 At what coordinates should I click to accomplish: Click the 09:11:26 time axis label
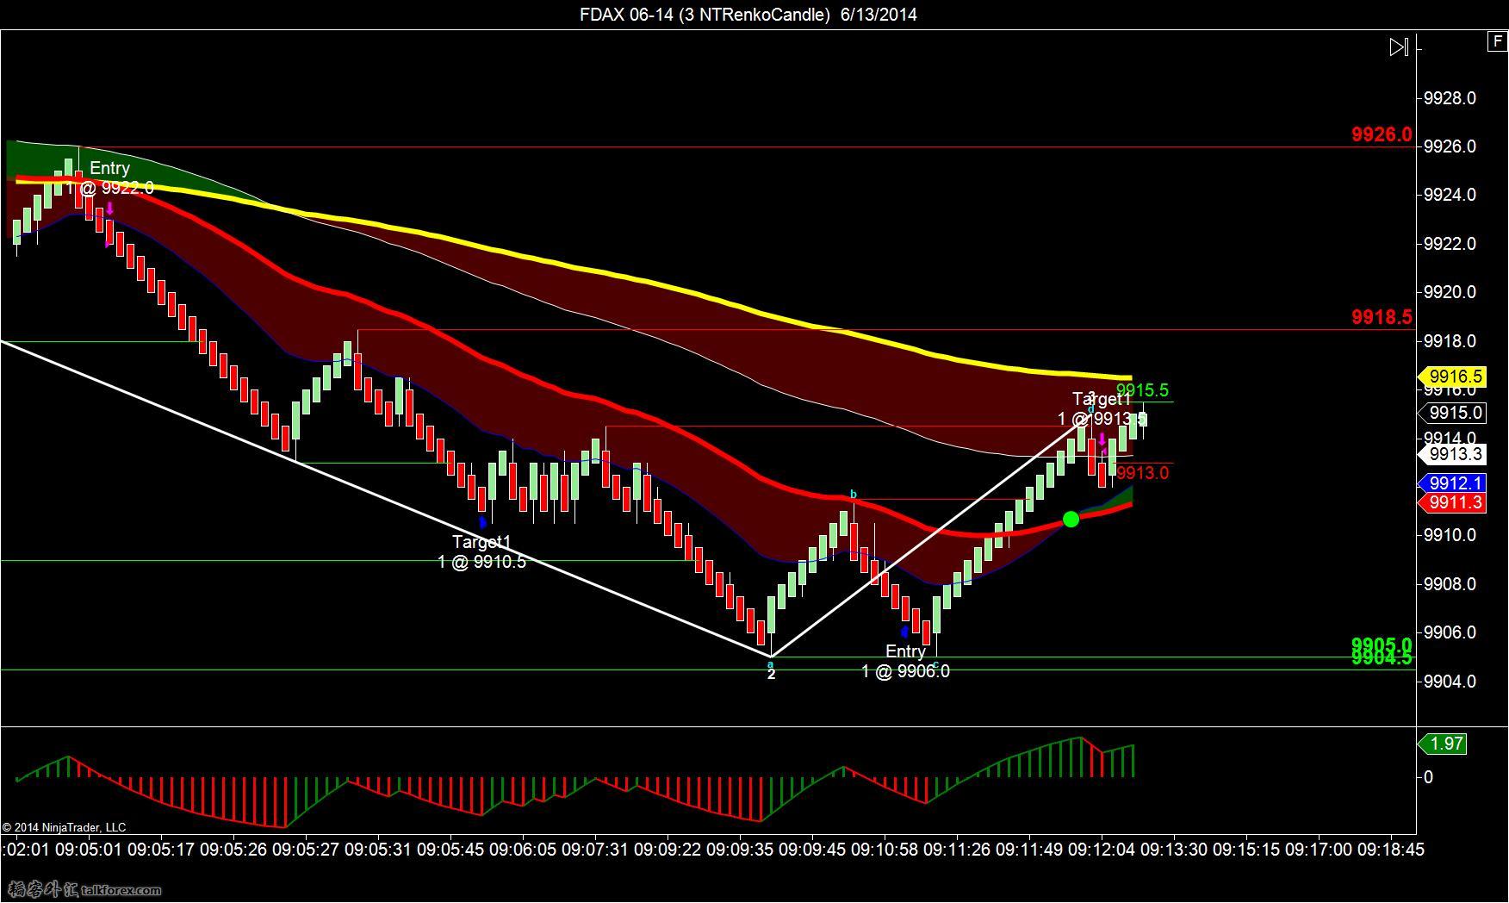click(x=957, y=850)
